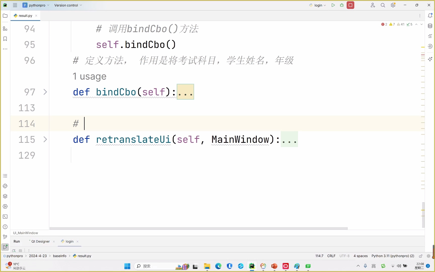Open the notifications panel
This screenshot has height=272, width=435.
coord(430,15)
